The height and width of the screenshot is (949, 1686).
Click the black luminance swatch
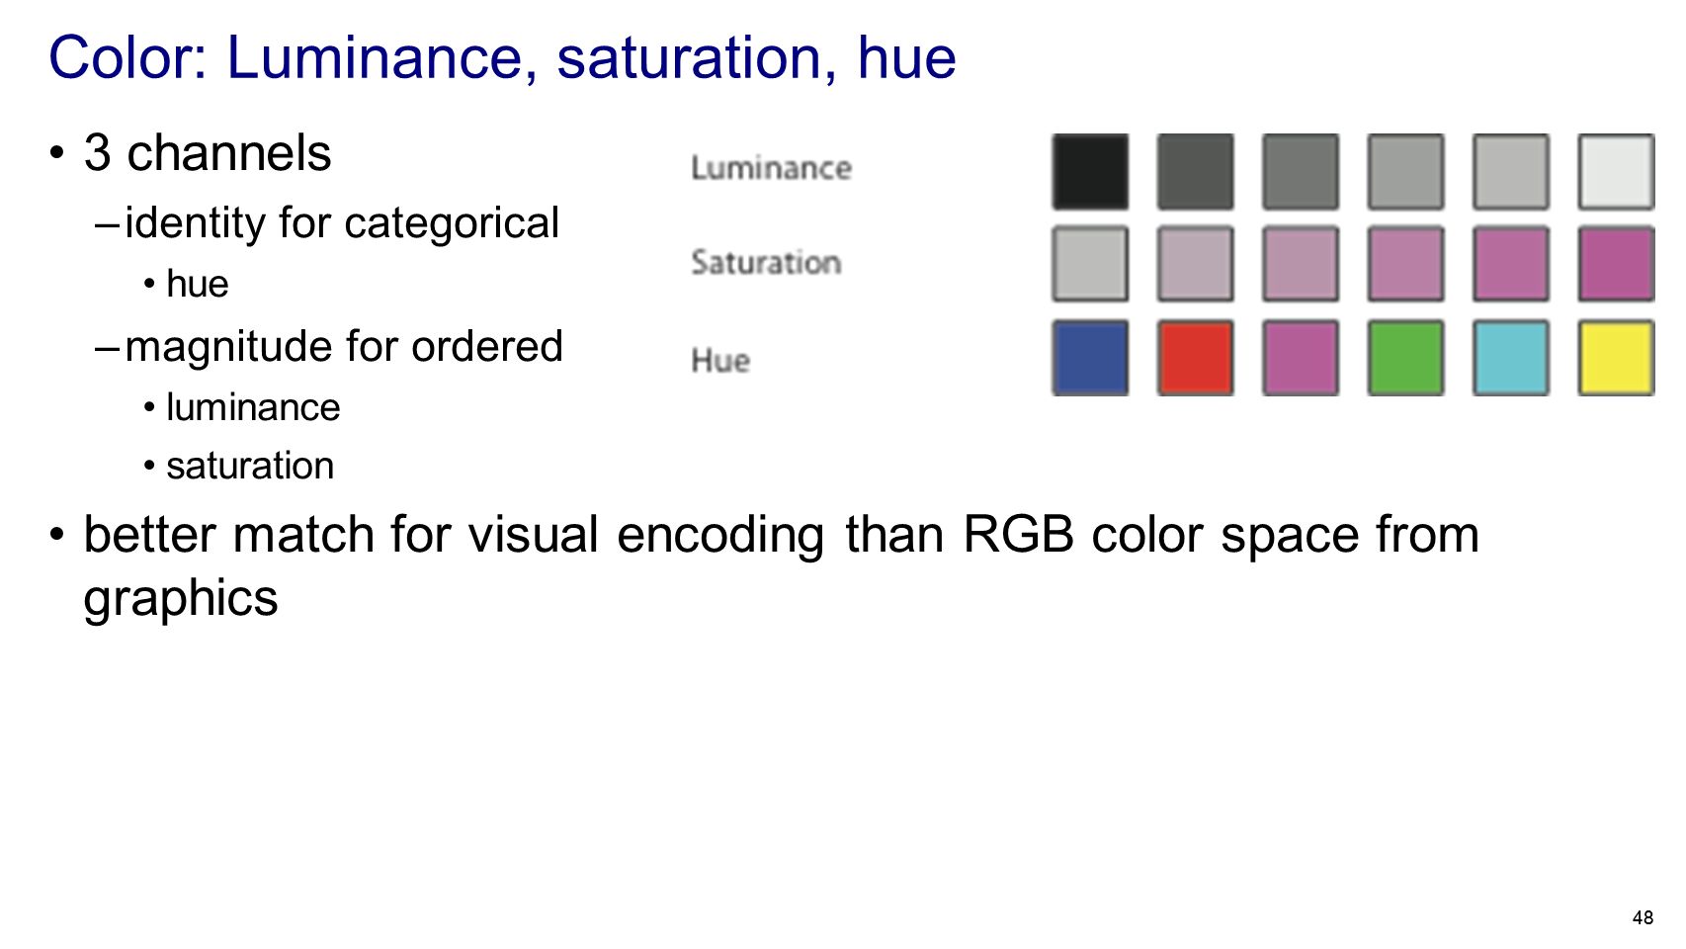[1090, 172]
